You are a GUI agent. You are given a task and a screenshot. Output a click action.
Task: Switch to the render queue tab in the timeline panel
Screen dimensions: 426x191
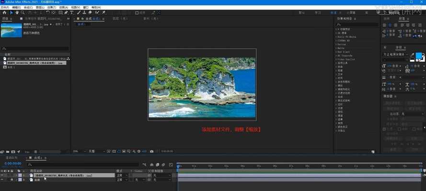12,158
